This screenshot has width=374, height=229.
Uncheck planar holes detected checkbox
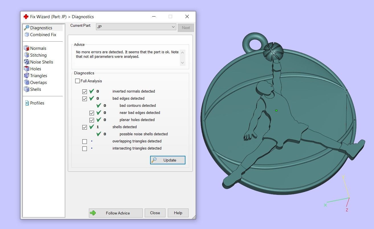tap(92, 120)
